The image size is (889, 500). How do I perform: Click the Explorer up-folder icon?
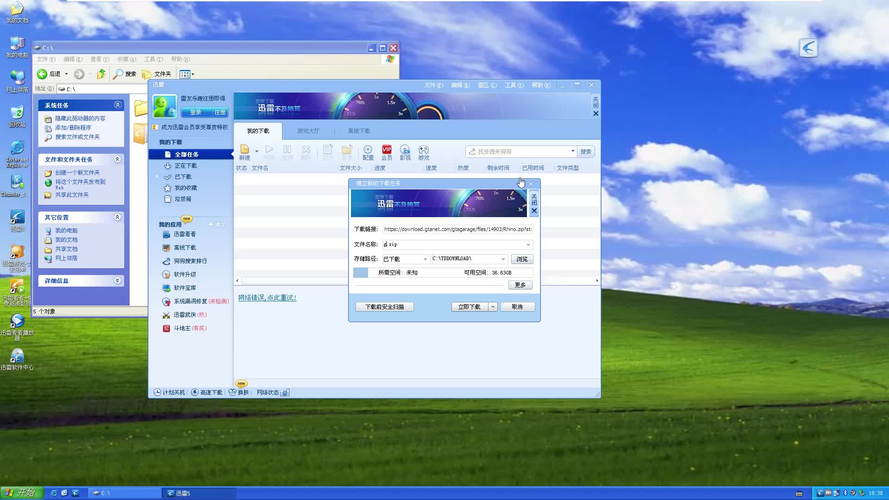[101, 74]
